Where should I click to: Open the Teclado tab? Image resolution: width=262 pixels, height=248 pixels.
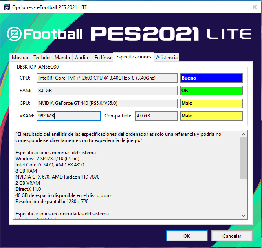(x=42, y=58)
